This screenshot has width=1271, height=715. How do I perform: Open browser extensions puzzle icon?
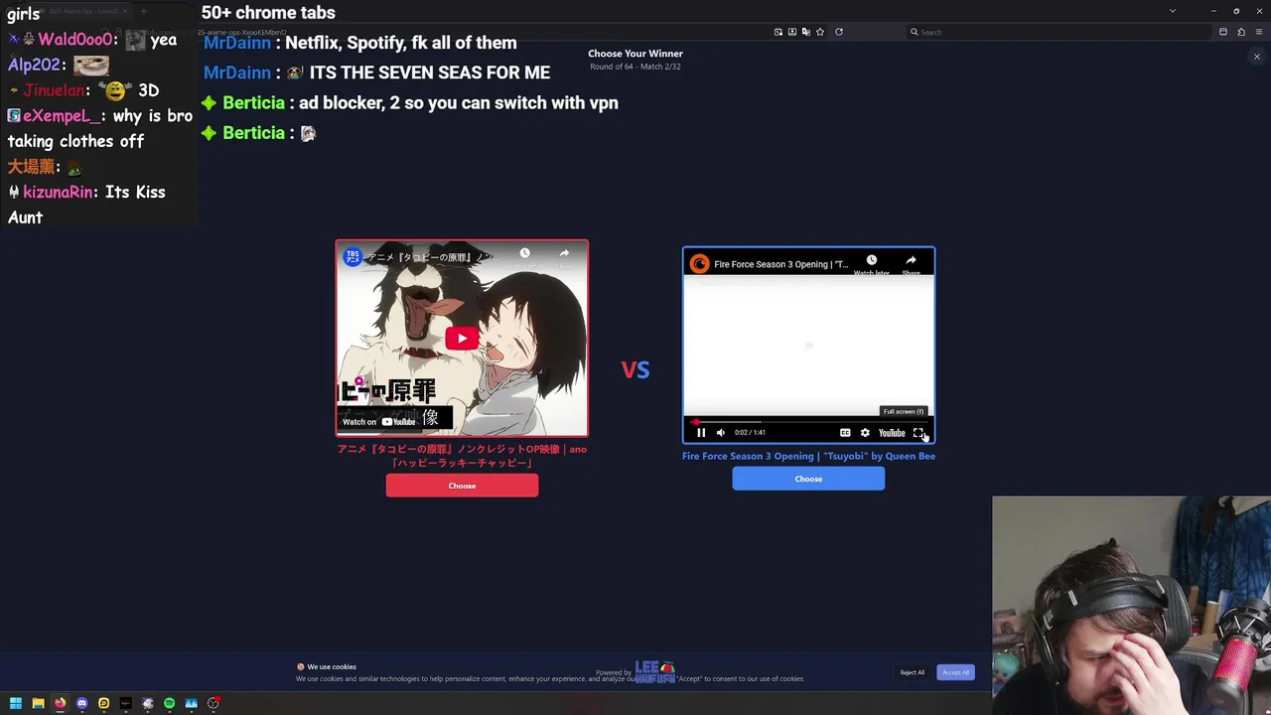click(x=1240, y=32)
